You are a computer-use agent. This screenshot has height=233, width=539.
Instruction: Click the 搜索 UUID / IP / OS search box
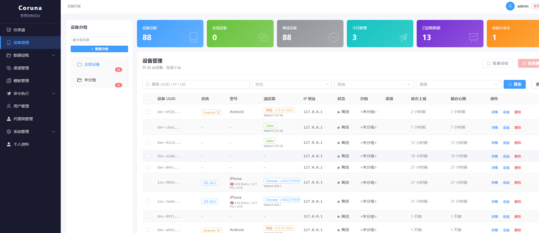point(196,84)
